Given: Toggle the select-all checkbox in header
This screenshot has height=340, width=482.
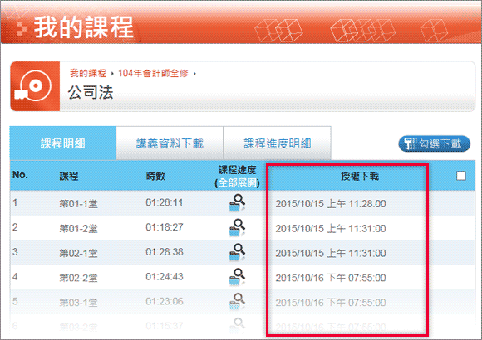Looking at the screenshot, I should point(460,176).
